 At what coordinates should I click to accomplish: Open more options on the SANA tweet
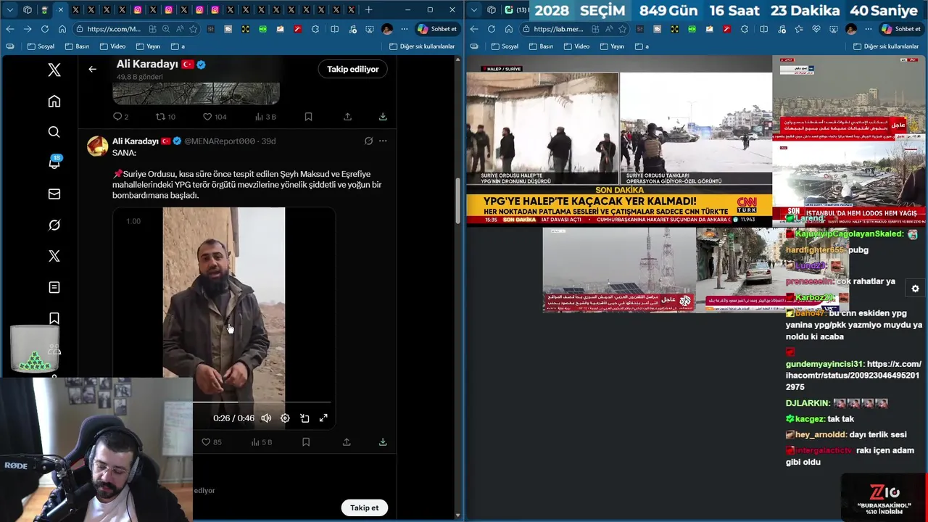coord(383,141)
